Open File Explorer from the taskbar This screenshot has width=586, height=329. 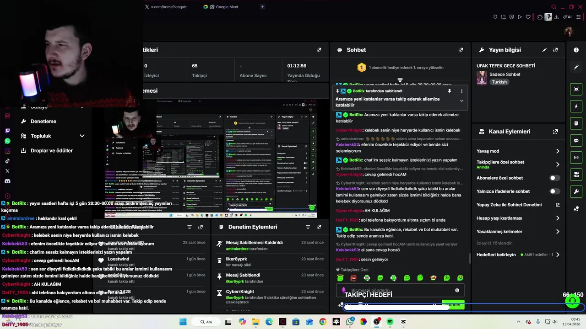(x=255, y=322)
